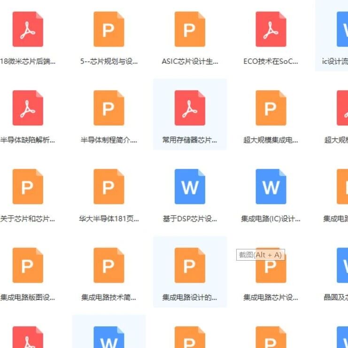Select the label 集成电路(IC)设计...
Image resolution: width=348 pixels, height=348 pixels.
click(271, 219)
